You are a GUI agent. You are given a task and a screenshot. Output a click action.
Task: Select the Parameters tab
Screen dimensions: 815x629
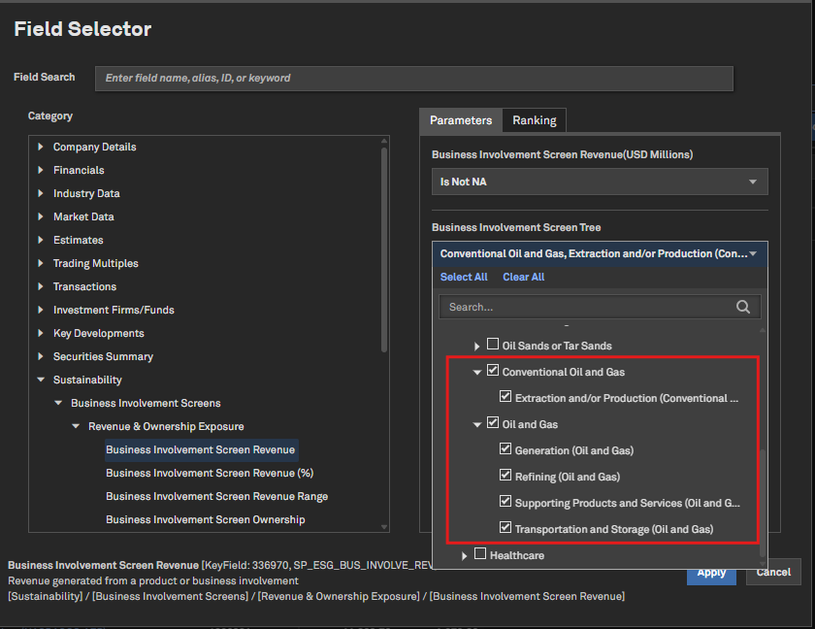461,120
